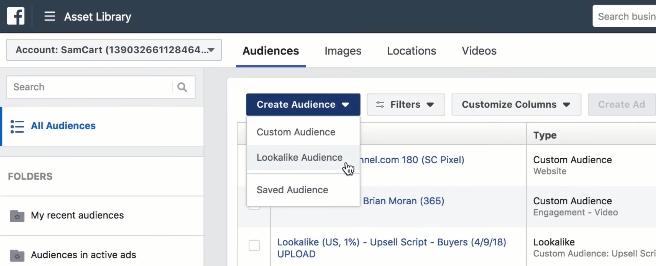This screenshot has height=266, width=656.
Task: Select Custom Audience from the menu
Action: click(303, 132)
